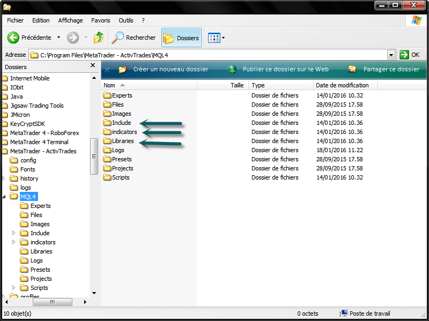The width and height of the screenshot is (429, 321).
Task: Open the ? help menu
Action: [x=143, y=20]
